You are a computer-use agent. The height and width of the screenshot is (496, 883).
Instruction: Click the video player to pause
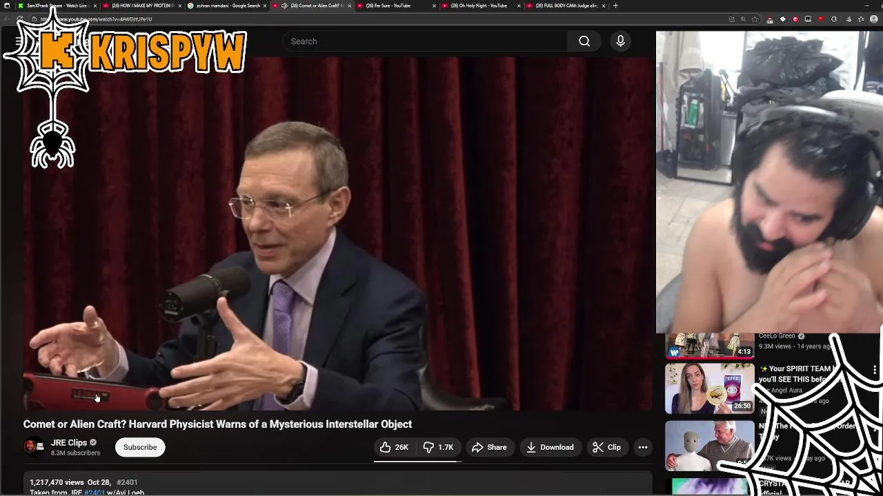click(338, 234)
